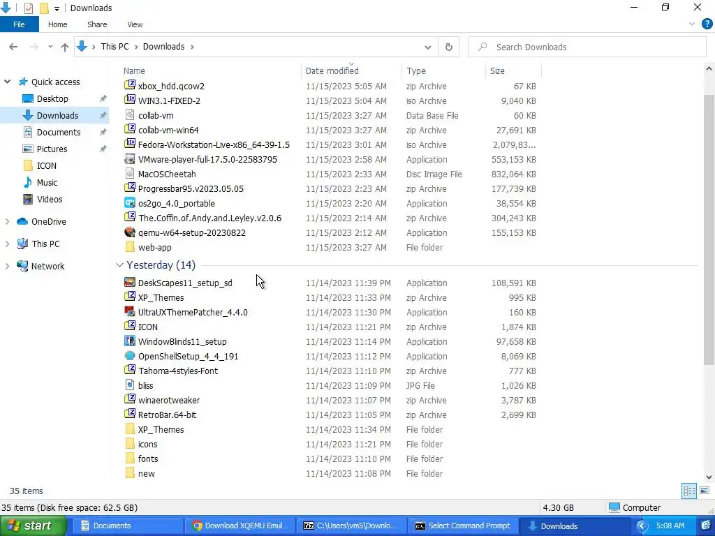
Task: Open the address bar history dropdown
Action: [x=428, y=47]
